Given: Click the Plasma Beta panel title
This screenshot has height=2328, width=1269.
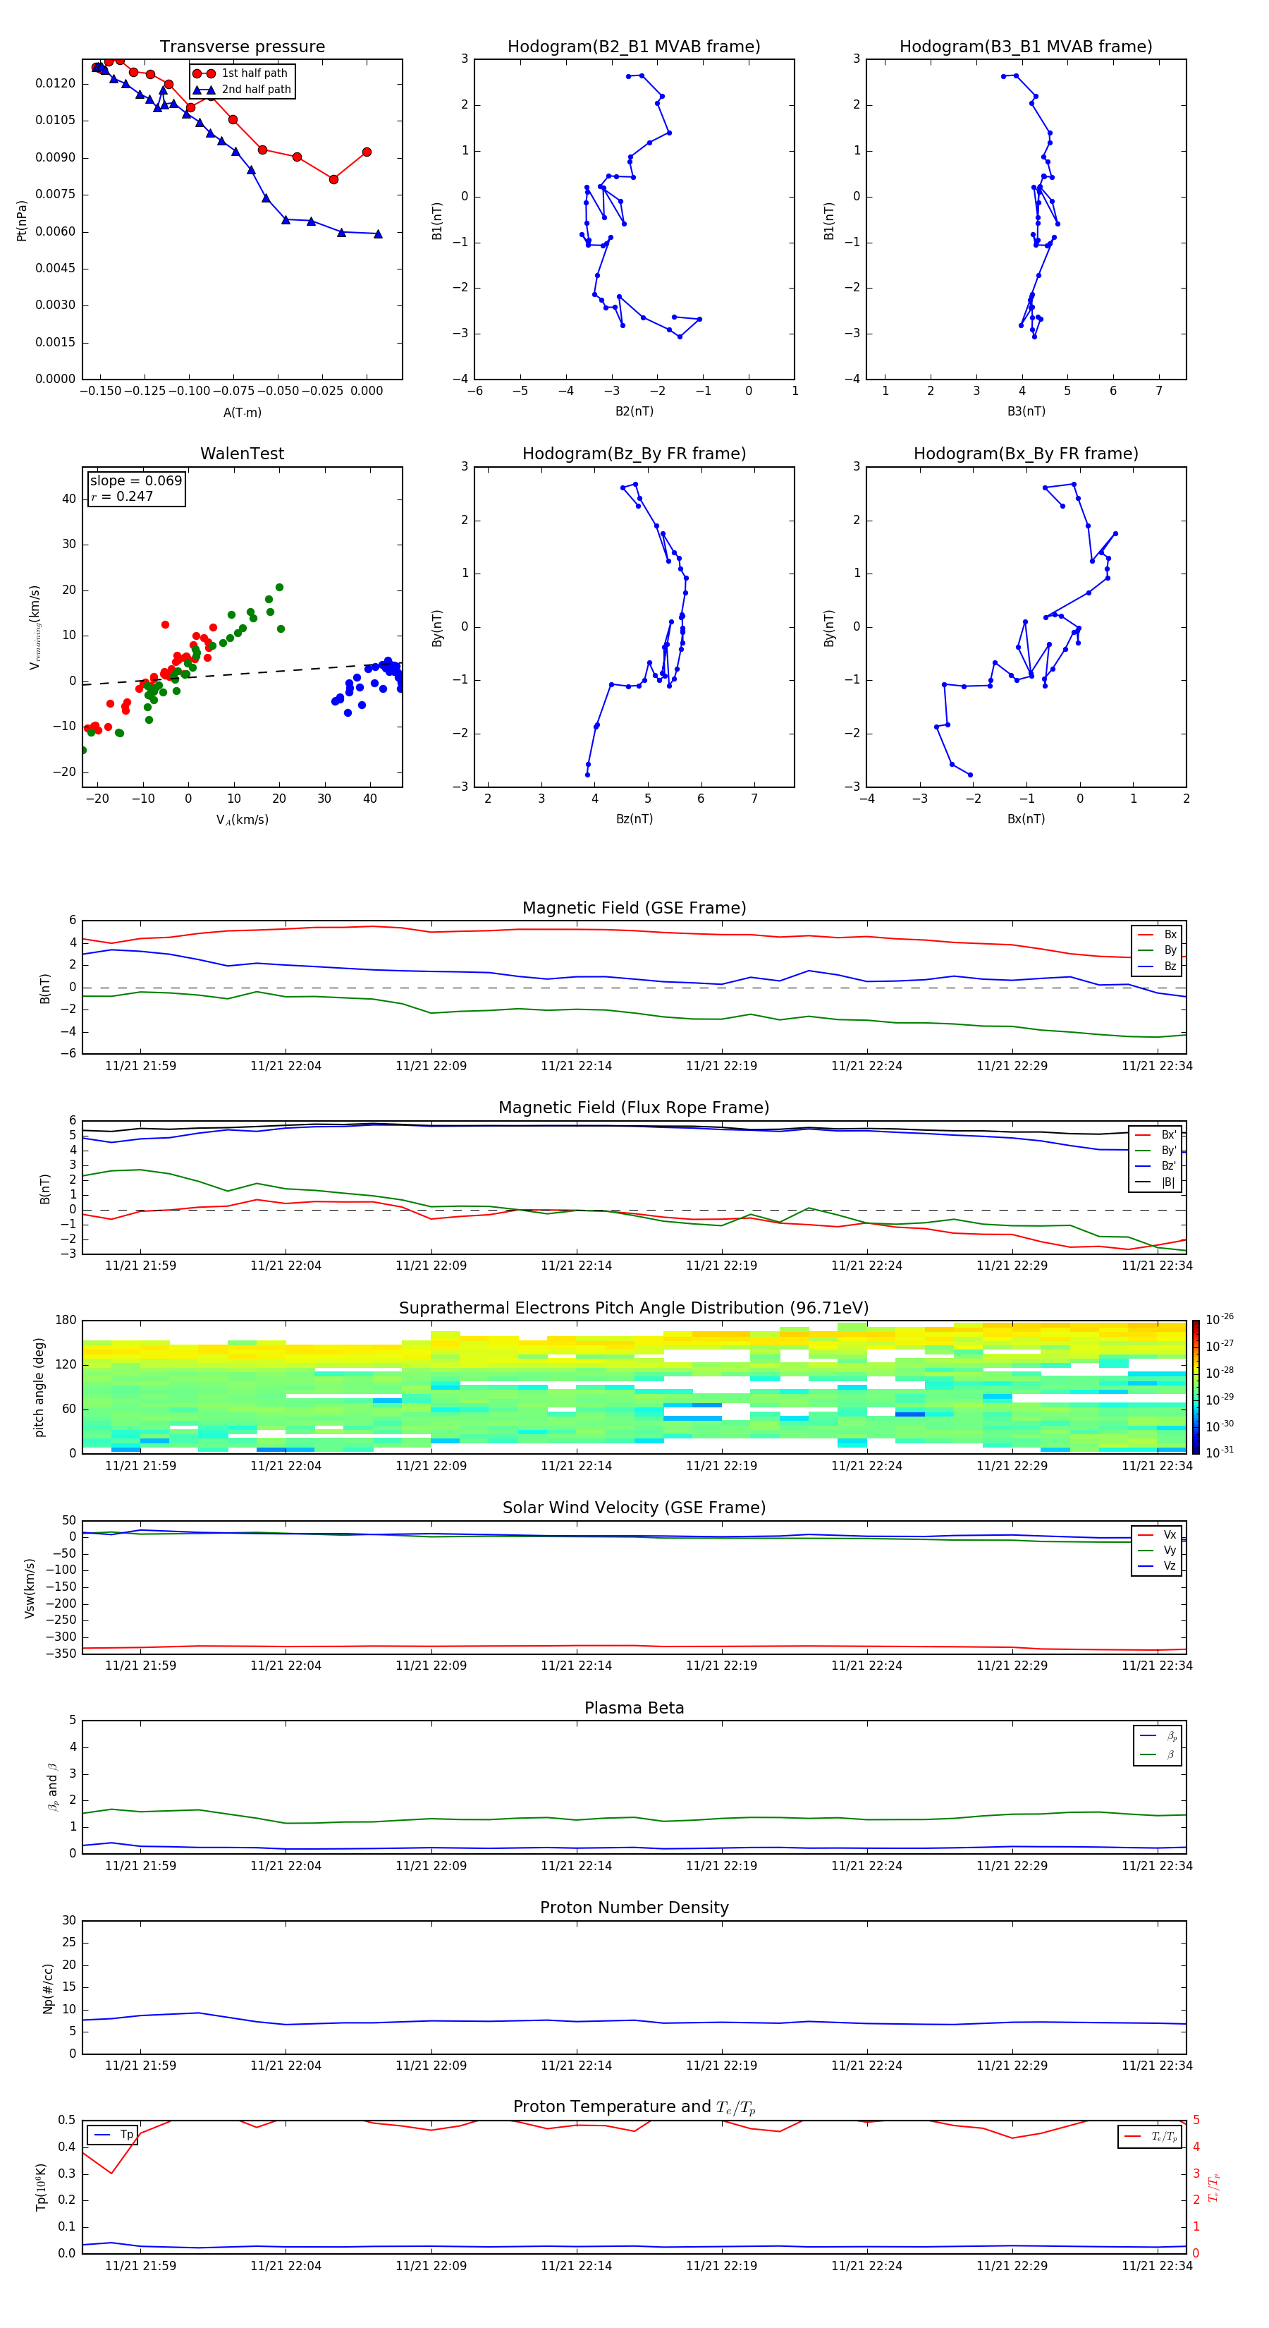Looking at the screenshot, I should 634,1709.
